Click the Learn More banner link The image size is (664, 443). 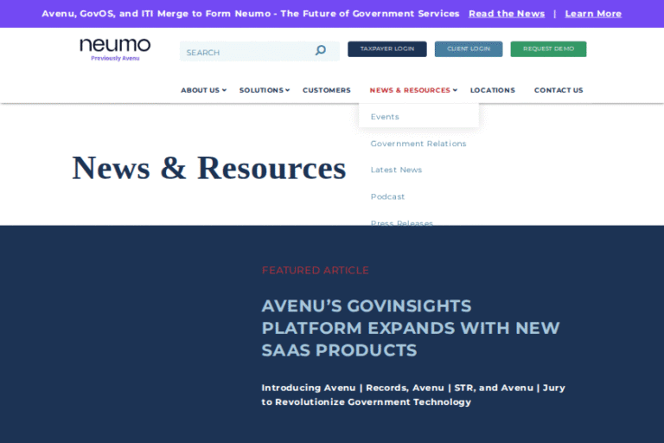593,14
